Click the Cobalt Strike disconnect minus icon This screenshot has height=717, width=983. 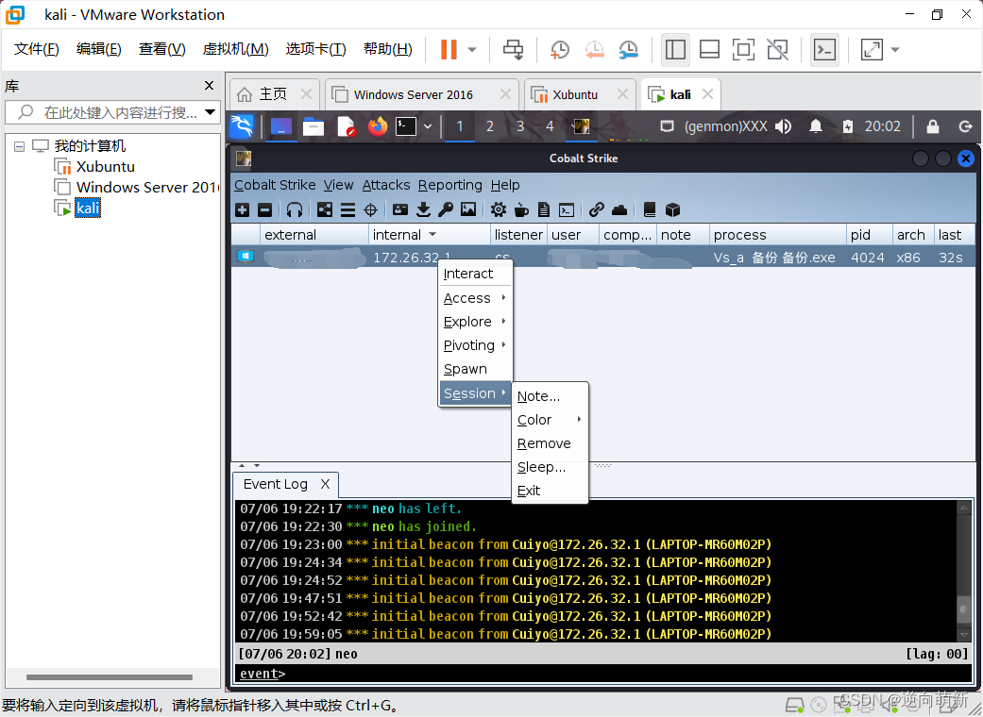point(264,209)
